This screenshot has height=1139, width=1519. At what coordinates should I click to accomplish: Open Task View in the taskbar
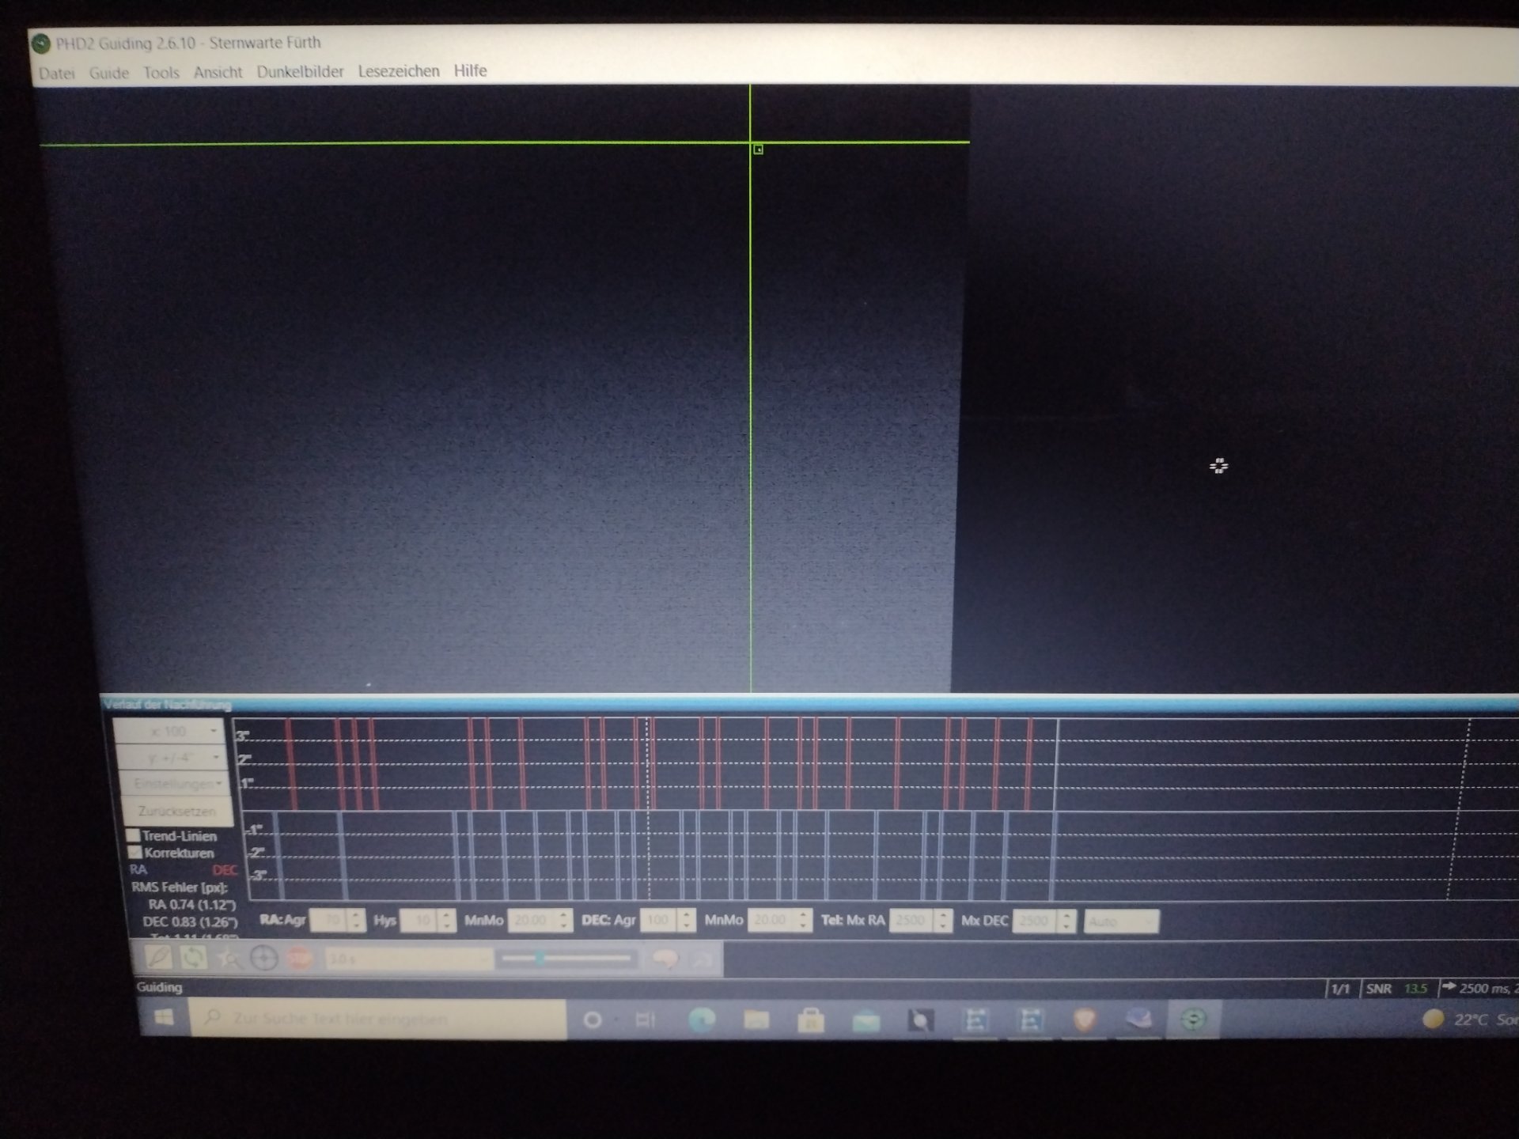click(646, 1020)
